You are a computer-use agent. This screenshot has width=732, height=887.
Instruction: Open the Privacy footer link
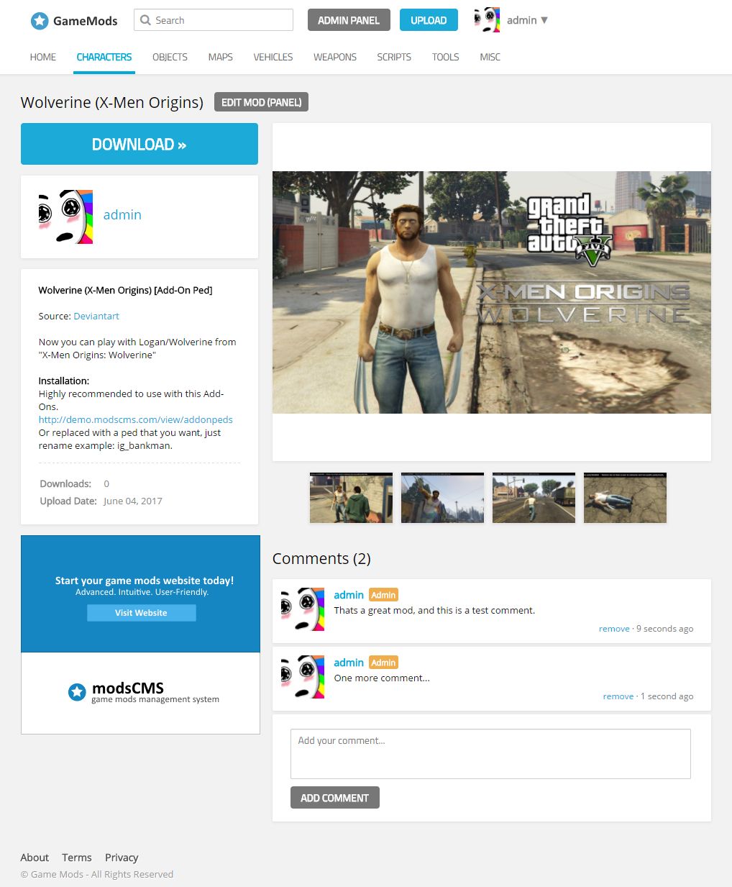pyautogui.click(x=122, y=858)
